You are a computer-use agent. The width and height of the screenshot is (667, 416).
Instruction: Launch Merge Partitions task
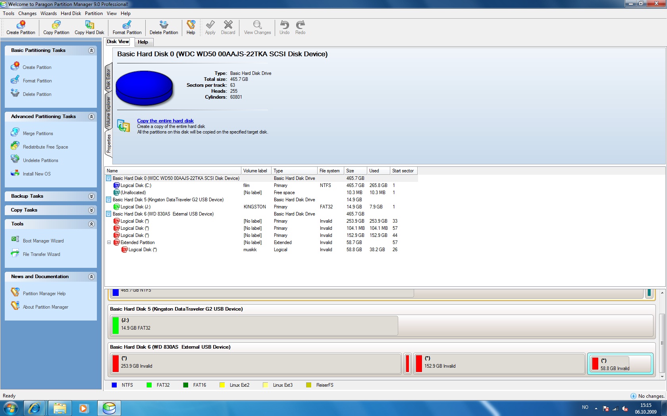click(x=38, y=134)
